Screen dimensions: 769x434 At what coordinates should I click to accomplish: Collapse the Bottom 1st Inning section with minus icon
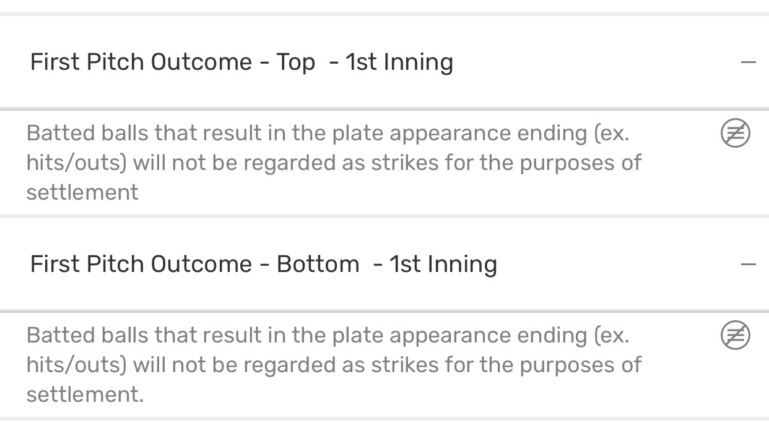coord(748,264)
